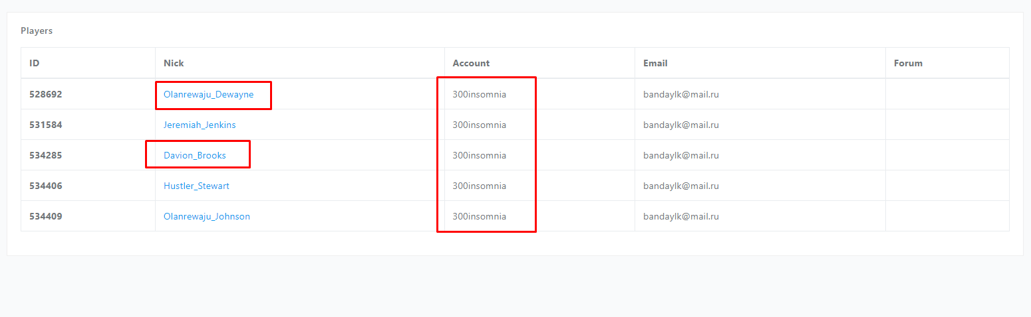Click the ID column header
1031x317 pixels.
35,63
